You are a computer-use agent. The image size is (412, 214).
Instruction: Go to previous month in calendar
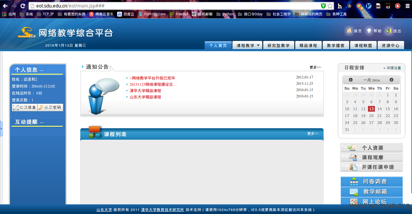tap(351, 80)
